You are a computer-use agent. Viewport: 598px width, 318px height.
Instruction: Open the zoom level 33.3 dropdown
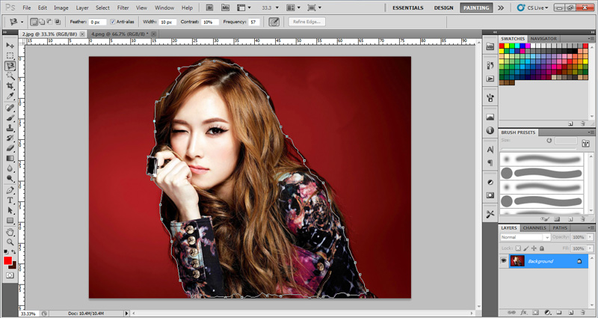pos(277,7)
